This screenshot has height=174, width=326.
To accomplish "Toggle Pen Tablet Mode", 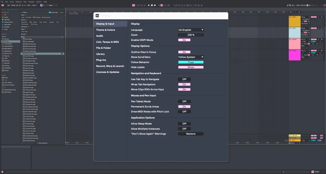I will pos(184,101).
